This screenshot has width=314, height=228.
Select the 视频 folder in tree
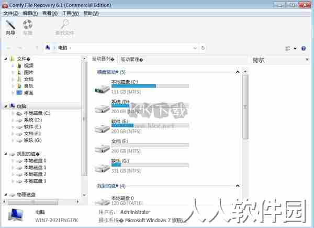pos(29,66)
